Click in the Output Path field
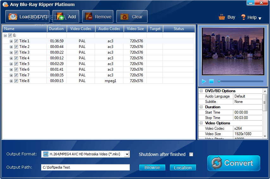The height and width of the screenshot is (179, 270). pos(85,167)
